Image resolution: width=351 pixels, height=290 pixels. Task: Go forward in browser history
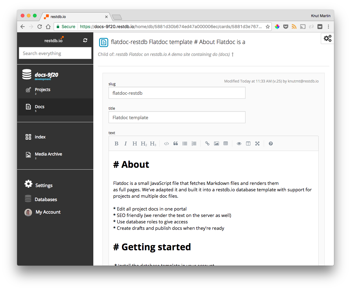click(31, 27)
